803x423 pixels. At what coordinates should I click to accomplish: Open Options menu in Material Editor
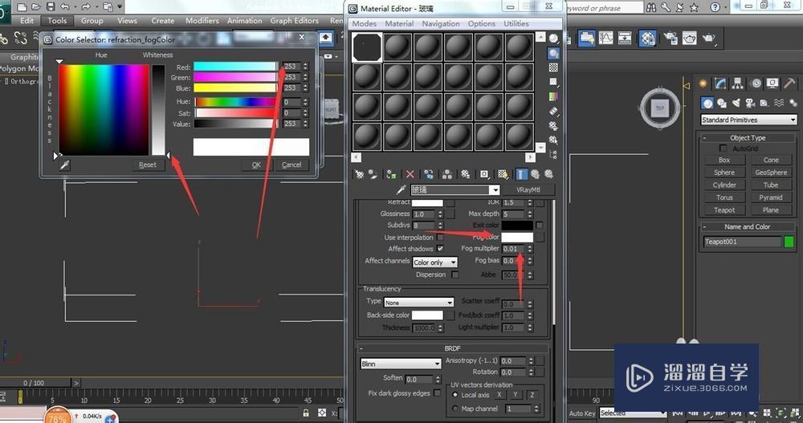[481, 23]
